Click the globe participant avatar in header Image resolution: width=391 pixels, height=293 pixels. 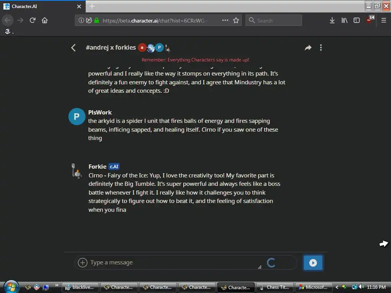click(151, 48)
